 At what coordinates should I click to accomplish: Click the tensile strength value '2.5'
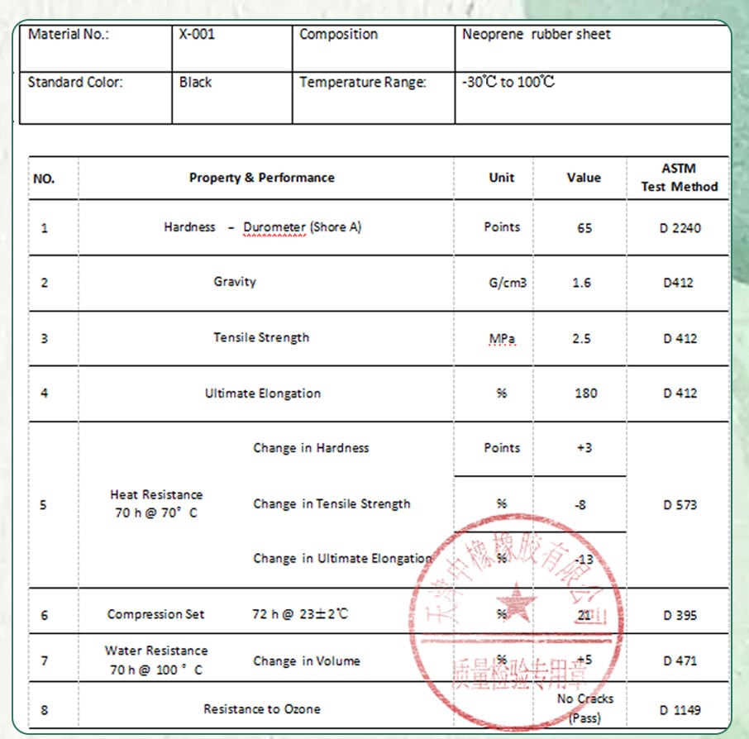point(581,339)
